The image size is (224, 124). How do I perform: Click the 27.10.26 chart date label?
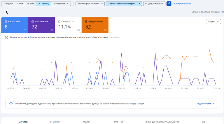coord(216,88)
